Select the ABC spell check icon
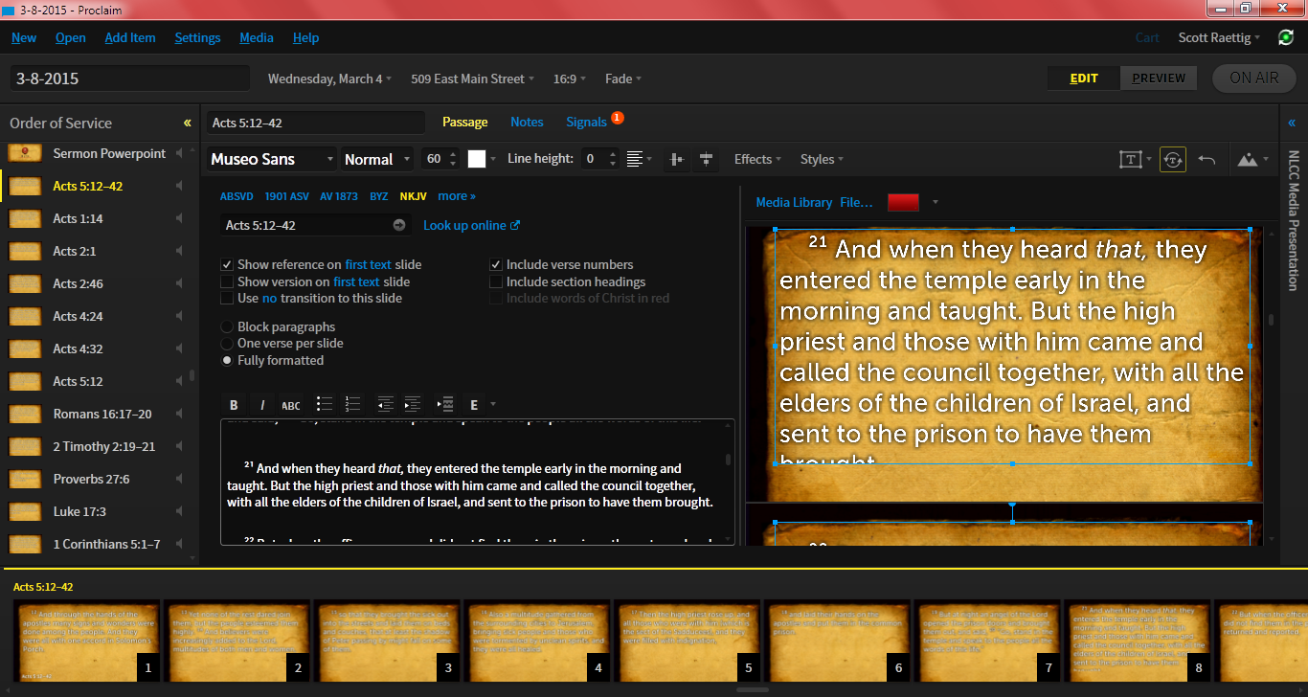This screenshot has height=697, width=1308. 290,404
